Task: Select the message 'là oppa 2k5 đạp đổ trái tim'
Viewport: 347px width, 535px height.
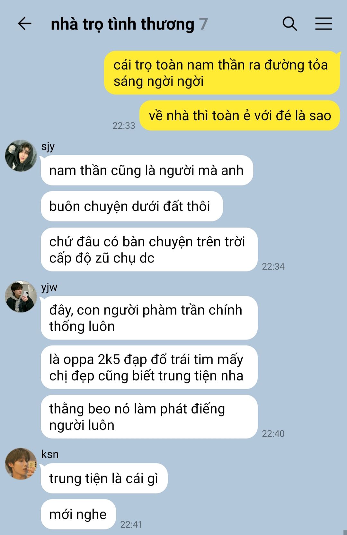Action: (149, 367)
